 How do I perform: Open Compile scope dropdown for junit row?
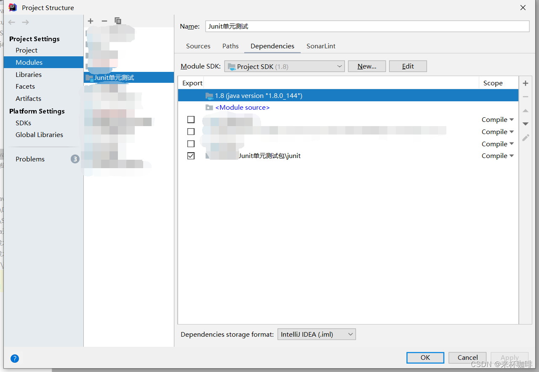pos(498,156)
